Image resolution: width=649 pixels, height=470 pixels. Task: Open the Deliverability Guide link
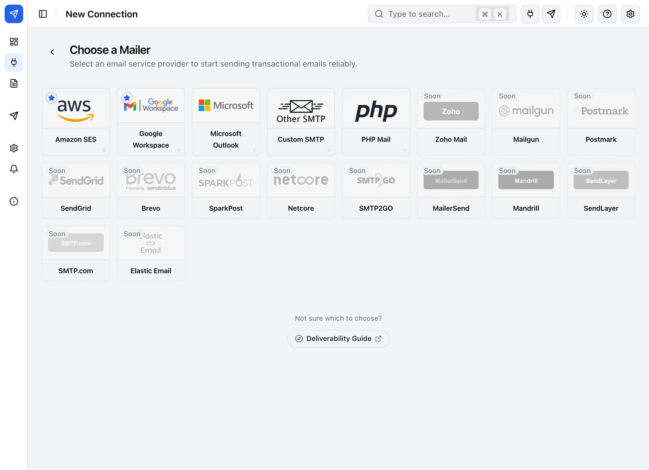point(338,339)
